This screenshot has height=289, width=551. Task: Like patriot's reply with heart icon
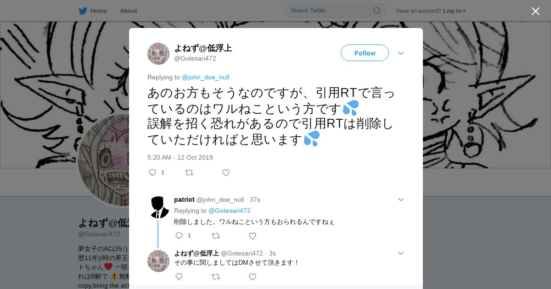click(x=252, y=236)
